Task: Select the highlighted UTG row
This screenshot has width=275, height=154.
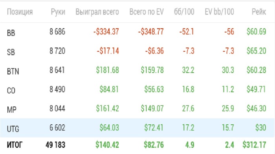Action: click(137, 128)
